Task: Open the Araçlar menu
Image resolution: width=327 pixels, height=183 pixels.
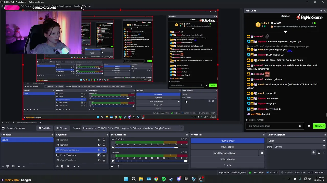Action: click(x=77, y=6)
